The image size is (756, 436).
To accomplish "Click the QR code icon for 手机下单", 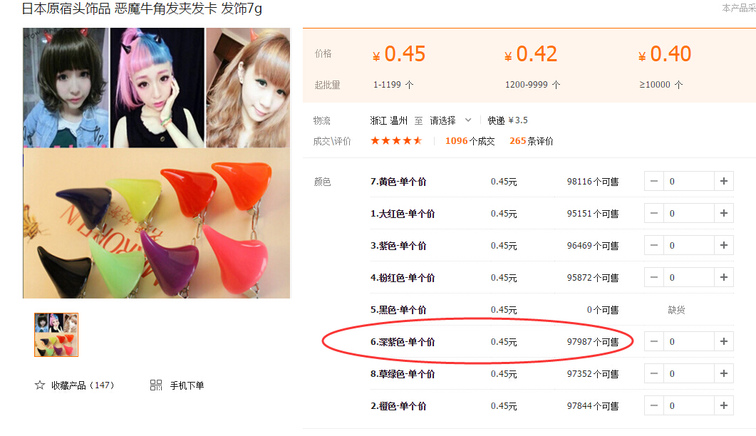I will pyautogui.click(x=156, y=385).
